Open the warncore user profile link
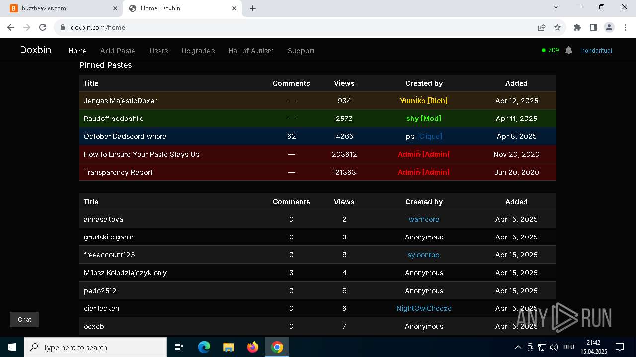 click(424, 219)
